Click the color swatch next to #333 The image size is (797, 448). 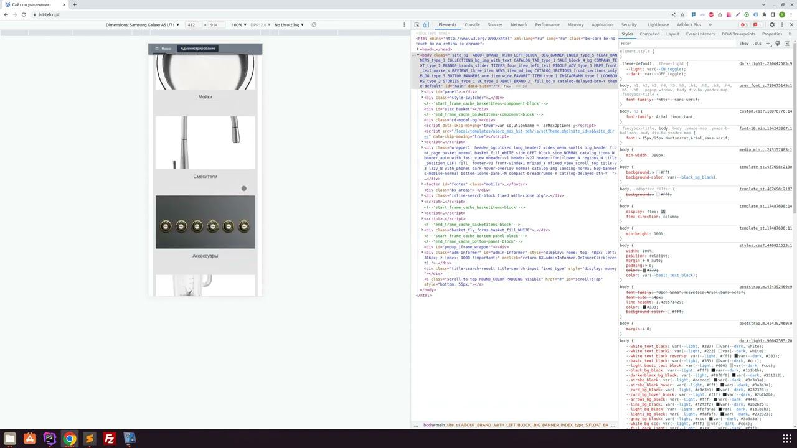tap(645, 307)
